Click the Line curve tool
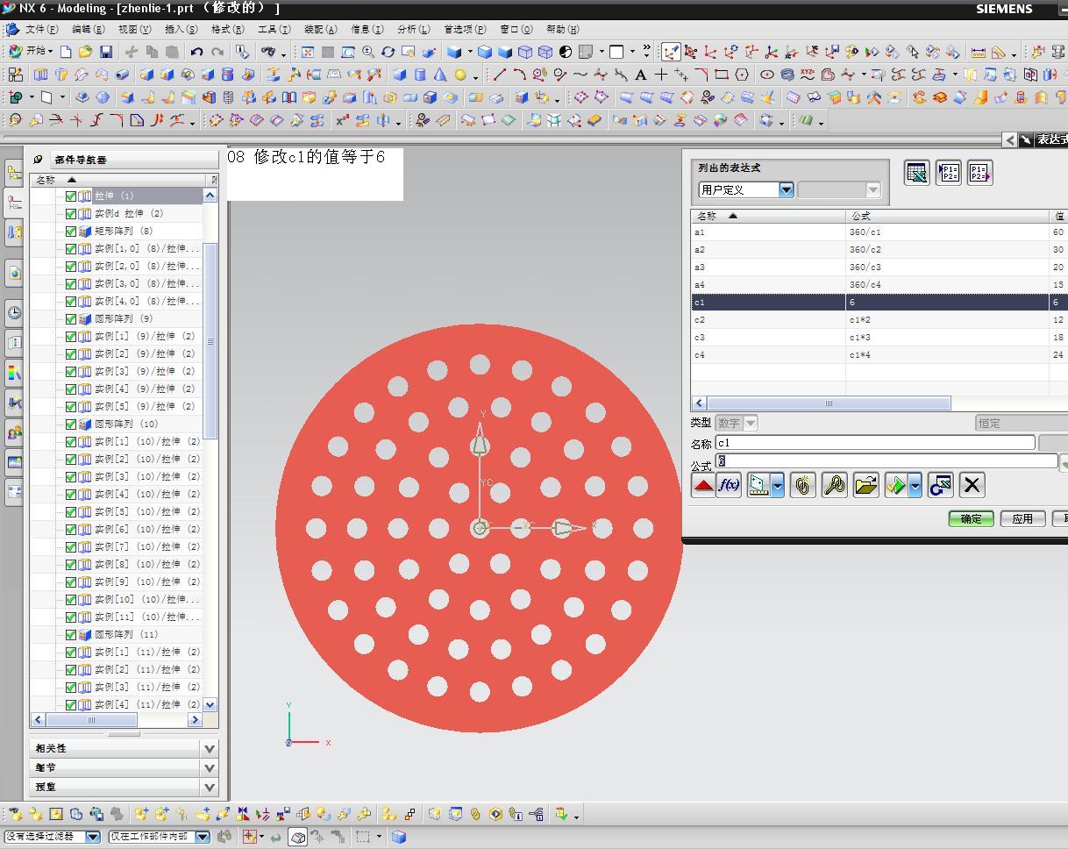 (x=500, y=75)
